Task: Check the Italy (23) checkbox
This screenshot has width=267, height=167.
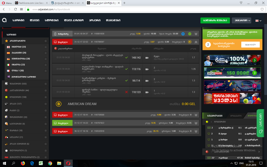Action: (x=45, y=65)
